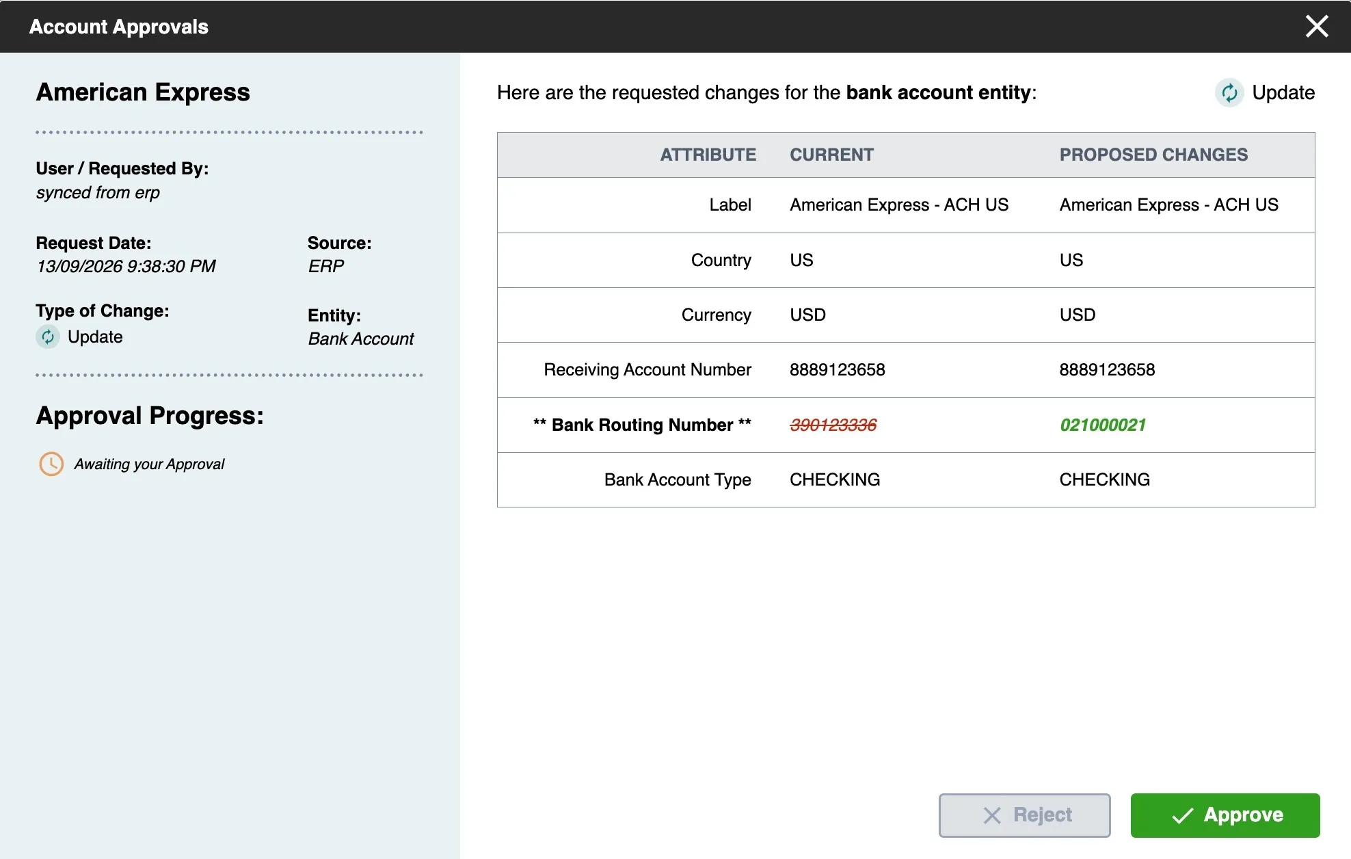Click current account type CHECKING
This screenshot has width=1351, height=859.
coord(835,479)
